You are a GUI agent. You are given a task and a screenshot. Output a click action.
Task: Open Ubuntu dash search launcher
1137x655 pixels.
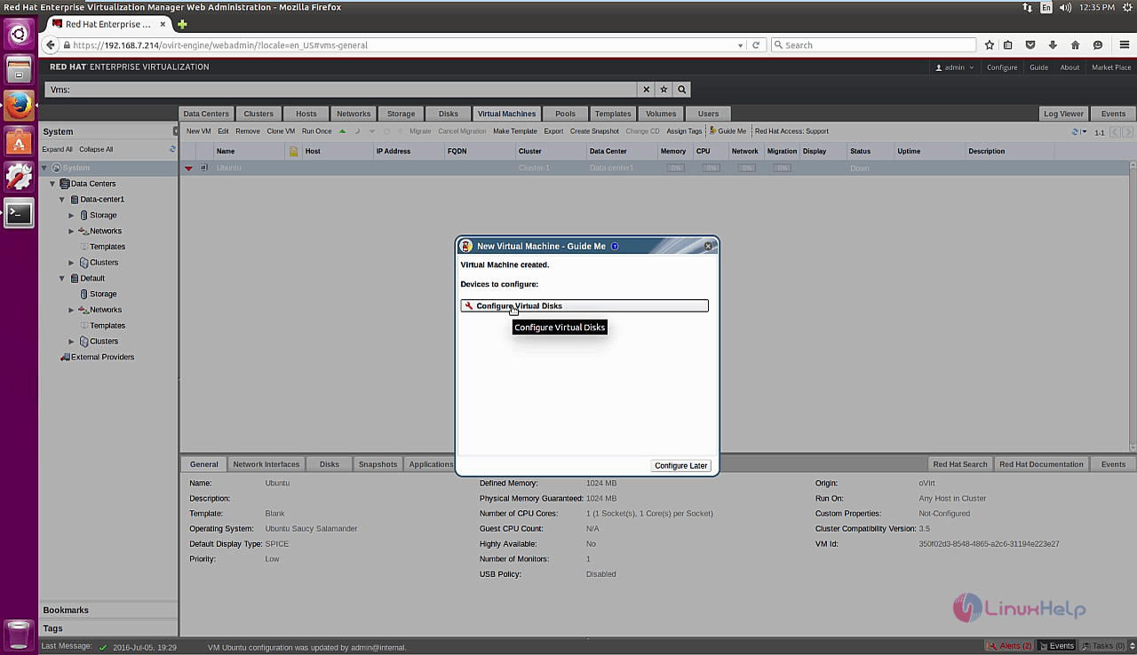tap(19, 35)
